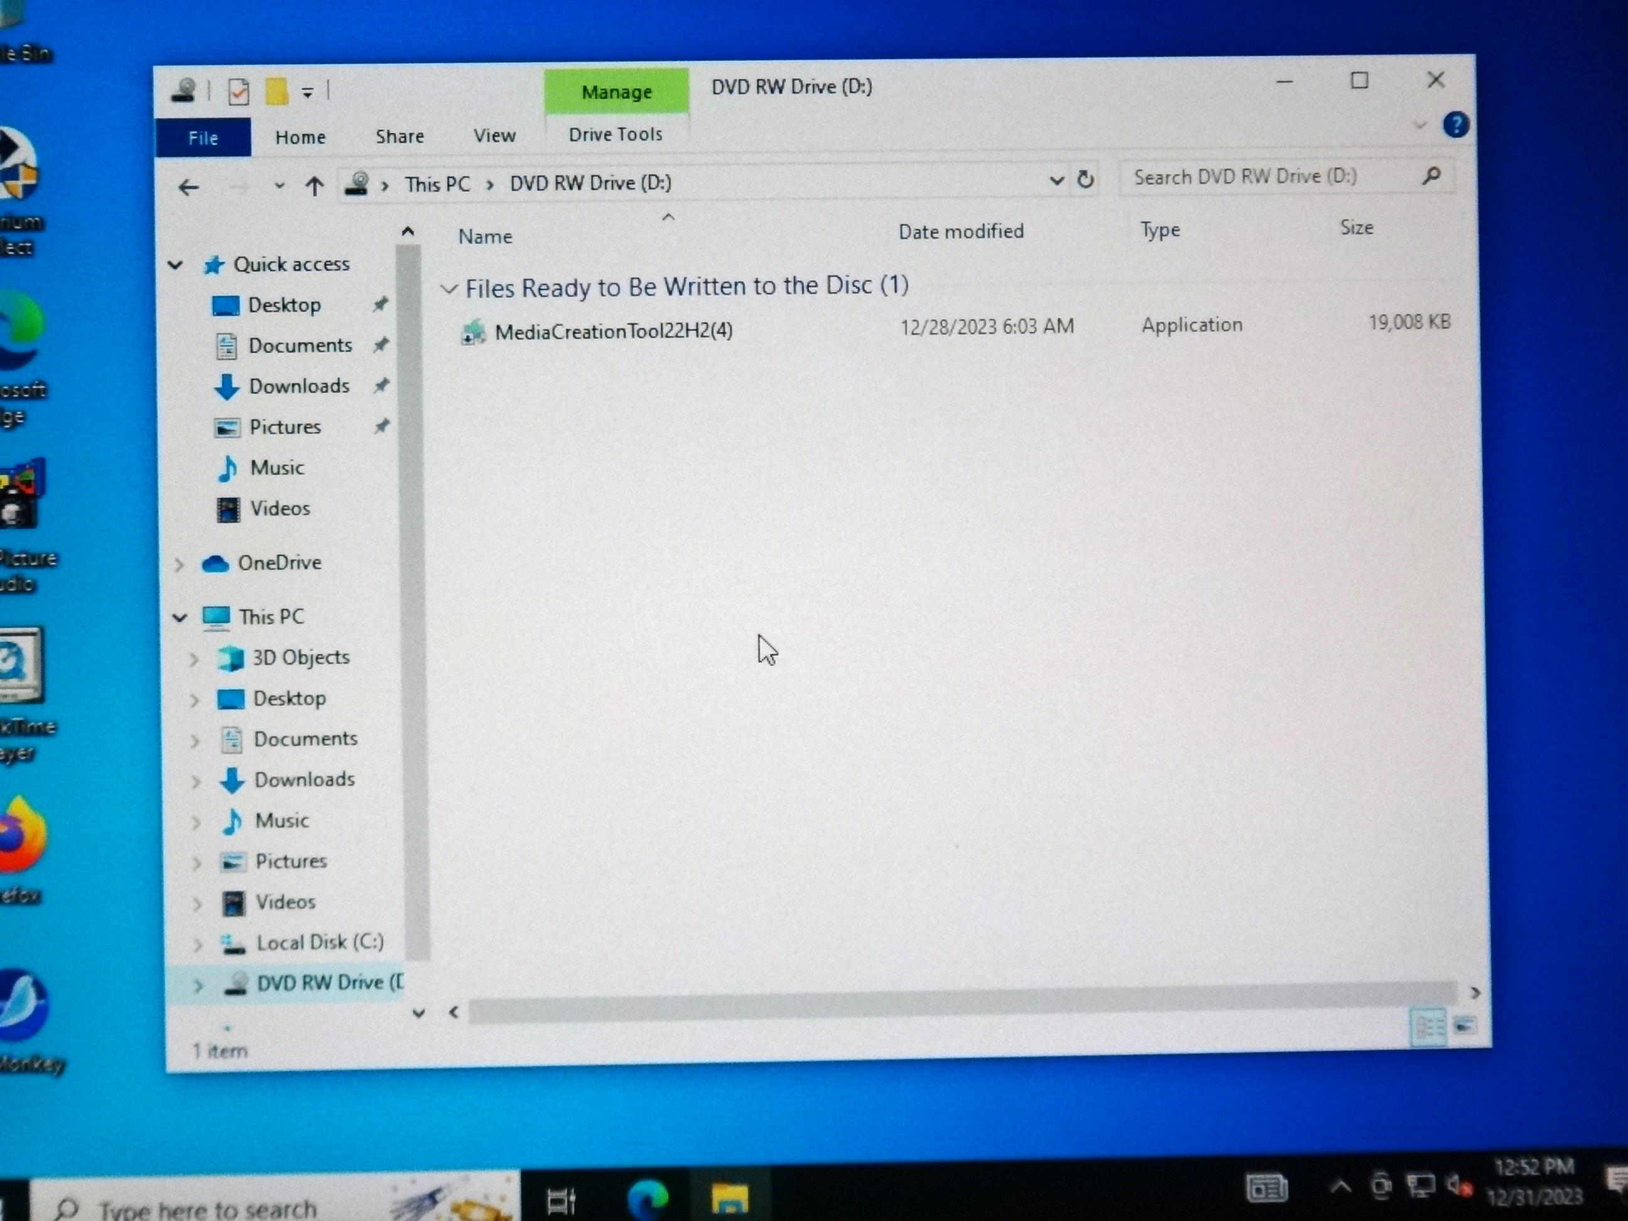
Task: Show hidden system tray icons
Action: (x=1341, y=1187)
